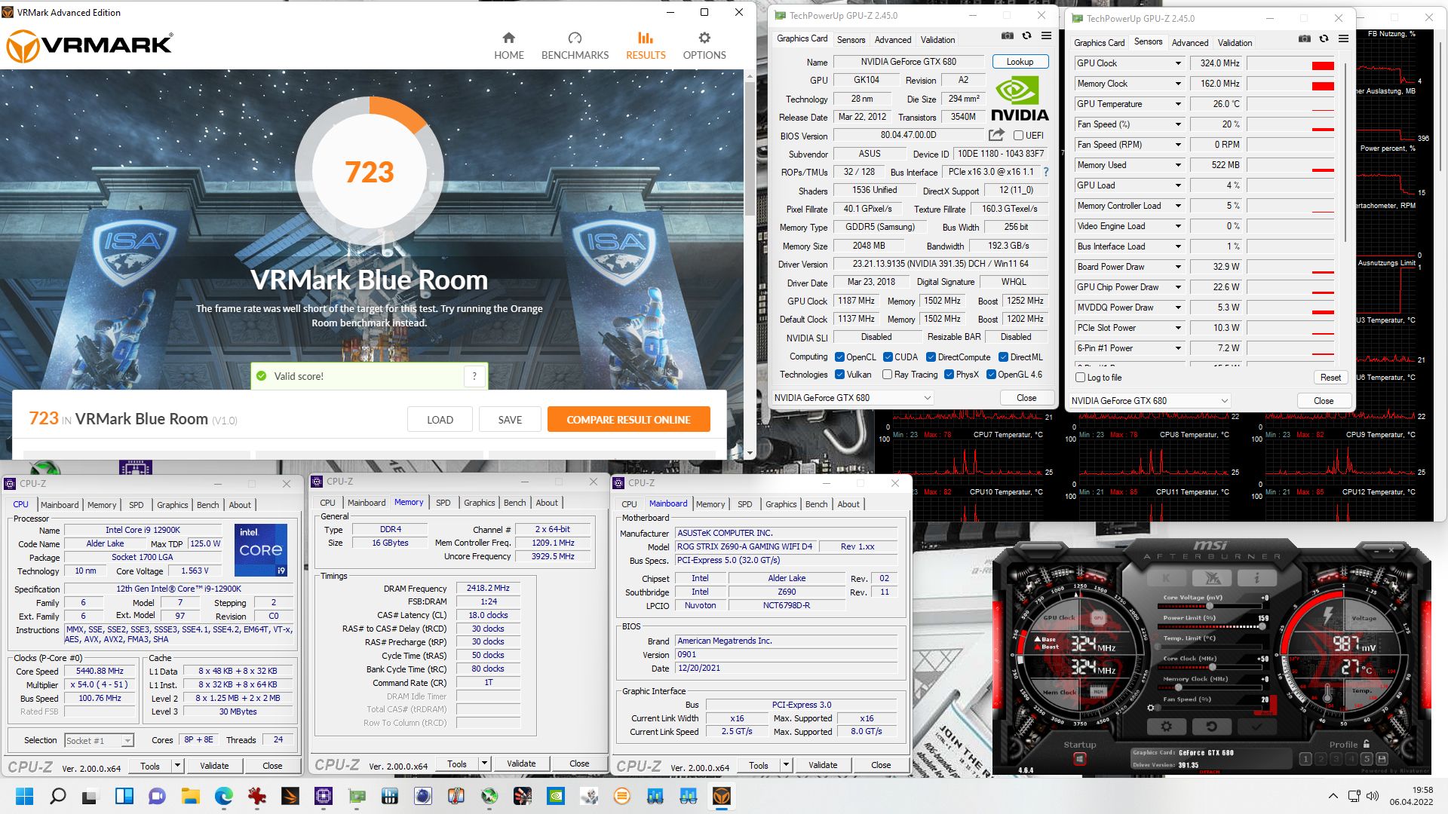
Task: Open GPU selector in GPU-Z Sensors window
Action: click(x=1150, y=401)
